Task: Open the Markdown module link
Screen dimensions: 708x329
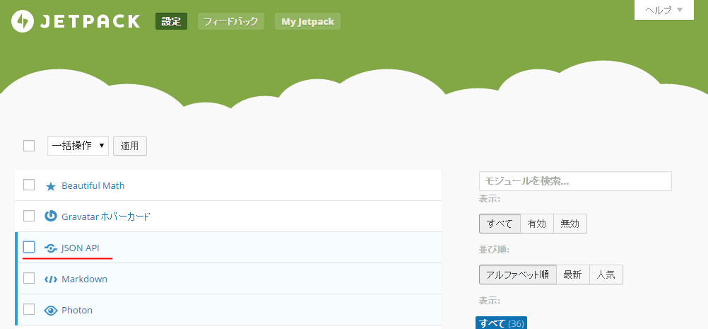Action: pos(84,279)
